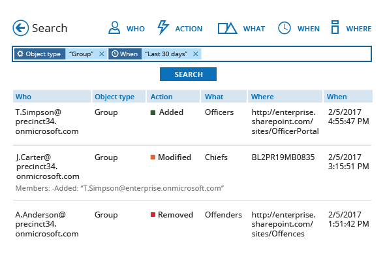Open the WHEN filter label
This screenshot has height=258, width=385.
point(309,29)
